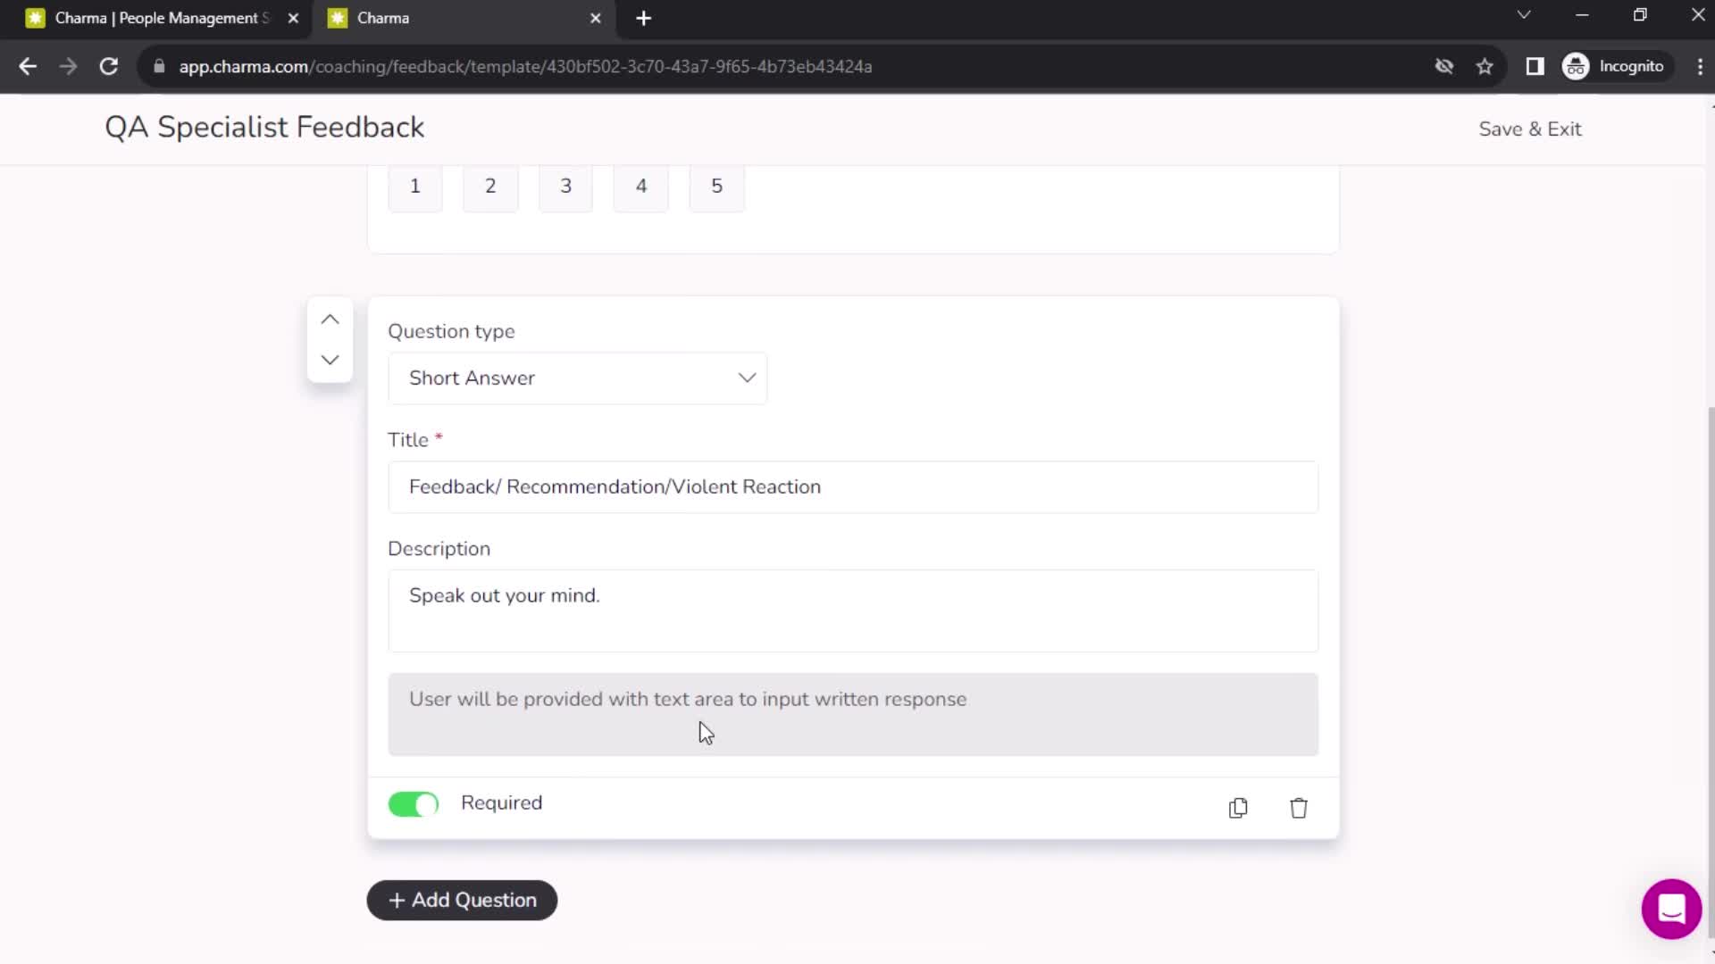Click the third-party cookies blocked eye icon

point(1443,66)
